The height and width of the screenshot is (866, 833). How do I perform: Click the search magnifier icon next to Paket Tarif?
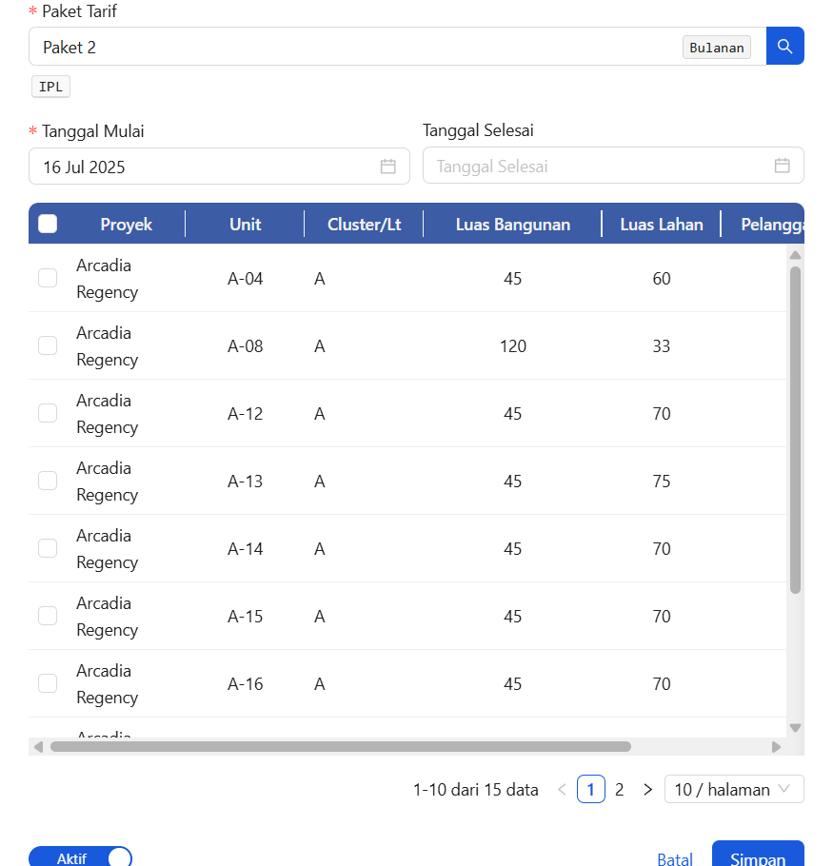click(x=785, y=46)
